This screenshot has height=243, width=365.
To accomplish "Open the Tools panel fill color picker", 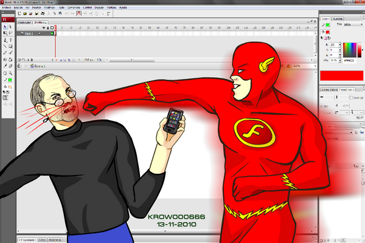I will coord(10,87).
